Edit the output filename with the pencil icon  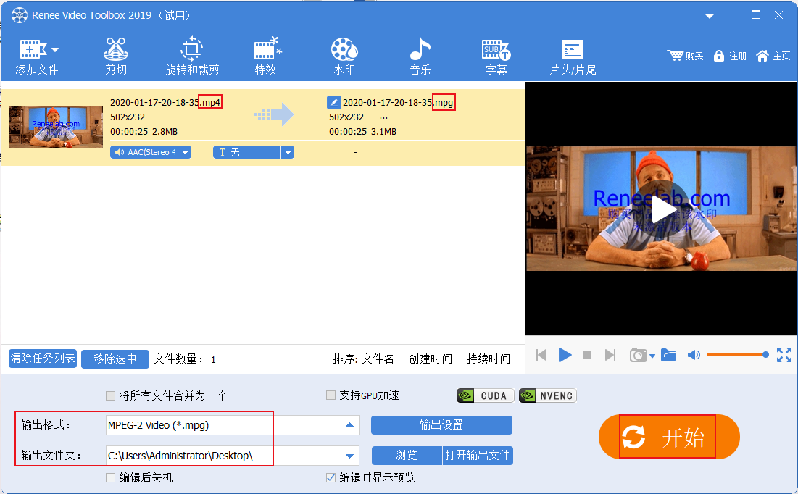click(x=334, y=102)
